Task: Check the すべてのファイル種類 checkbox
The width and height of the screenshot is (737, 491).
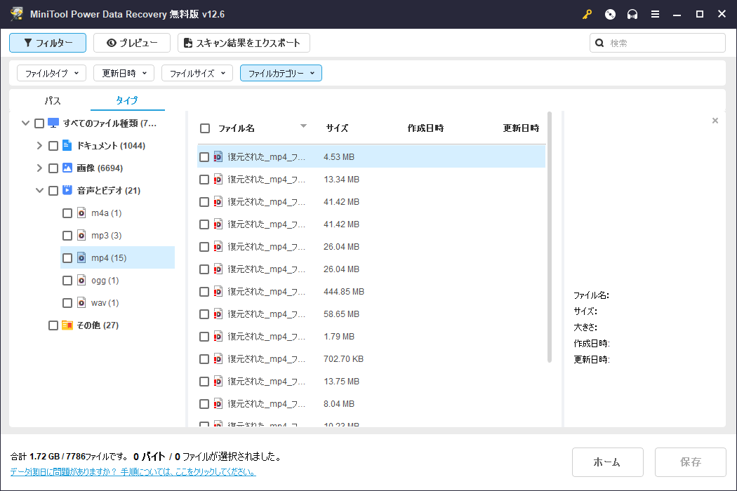Action: 39,123
